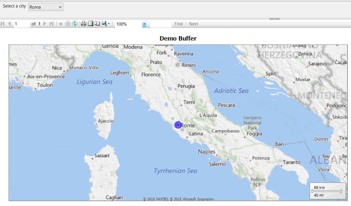Click the Tyrrhenian Sea label

(175, 171)
